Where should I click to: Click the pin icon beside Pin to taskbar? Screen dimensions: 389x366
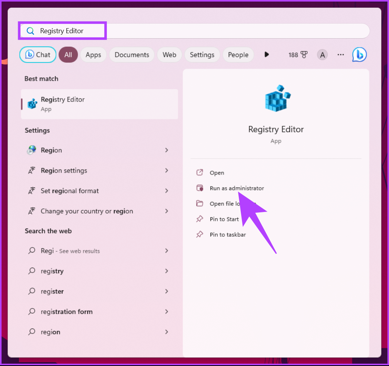200,234
